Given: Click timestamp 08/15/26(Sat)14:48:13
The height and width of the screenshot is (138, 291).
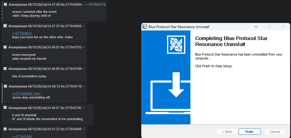Looking at the screenshot, I should pyautogui.click(x=44, y=86).
